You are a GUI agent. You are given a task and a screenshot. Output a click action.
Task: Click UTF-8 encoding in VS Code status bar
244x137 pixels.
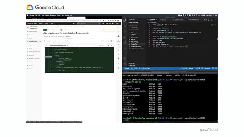tap(198, 68)
